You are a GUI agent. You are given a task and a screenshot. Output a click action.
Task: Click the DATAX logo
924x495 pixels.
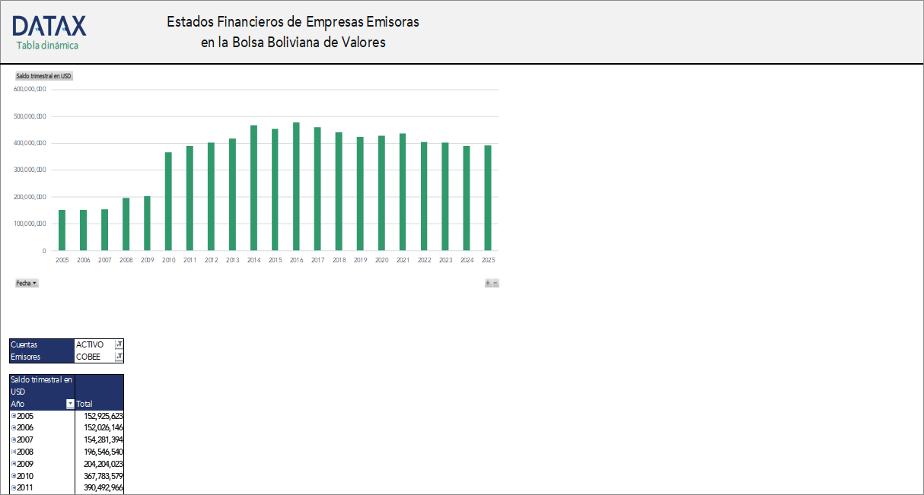coord(47,26)
